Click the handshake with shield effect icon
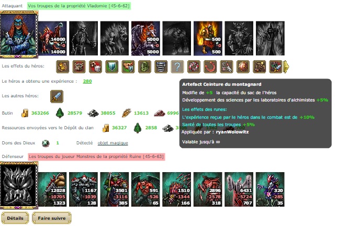 pos(128,66)
